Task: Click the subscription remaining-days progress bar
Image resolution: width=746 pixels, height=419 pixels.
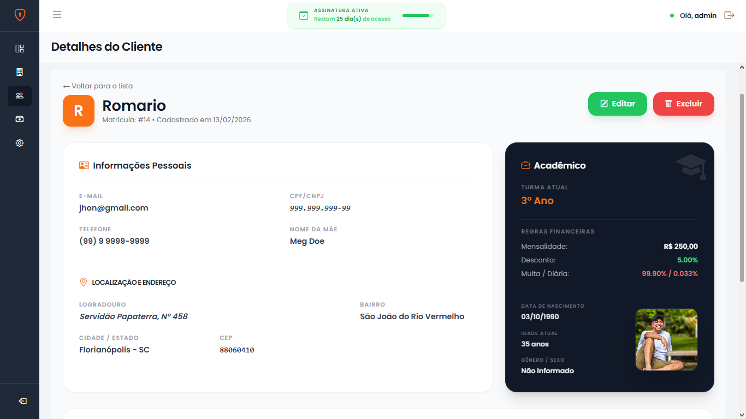Action: 418,16
